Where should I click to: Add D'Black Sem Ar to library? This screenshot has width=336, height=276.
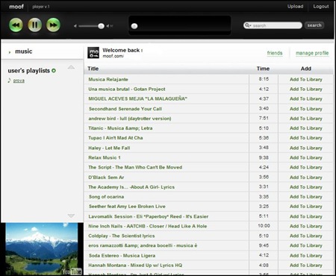(306, 178)
